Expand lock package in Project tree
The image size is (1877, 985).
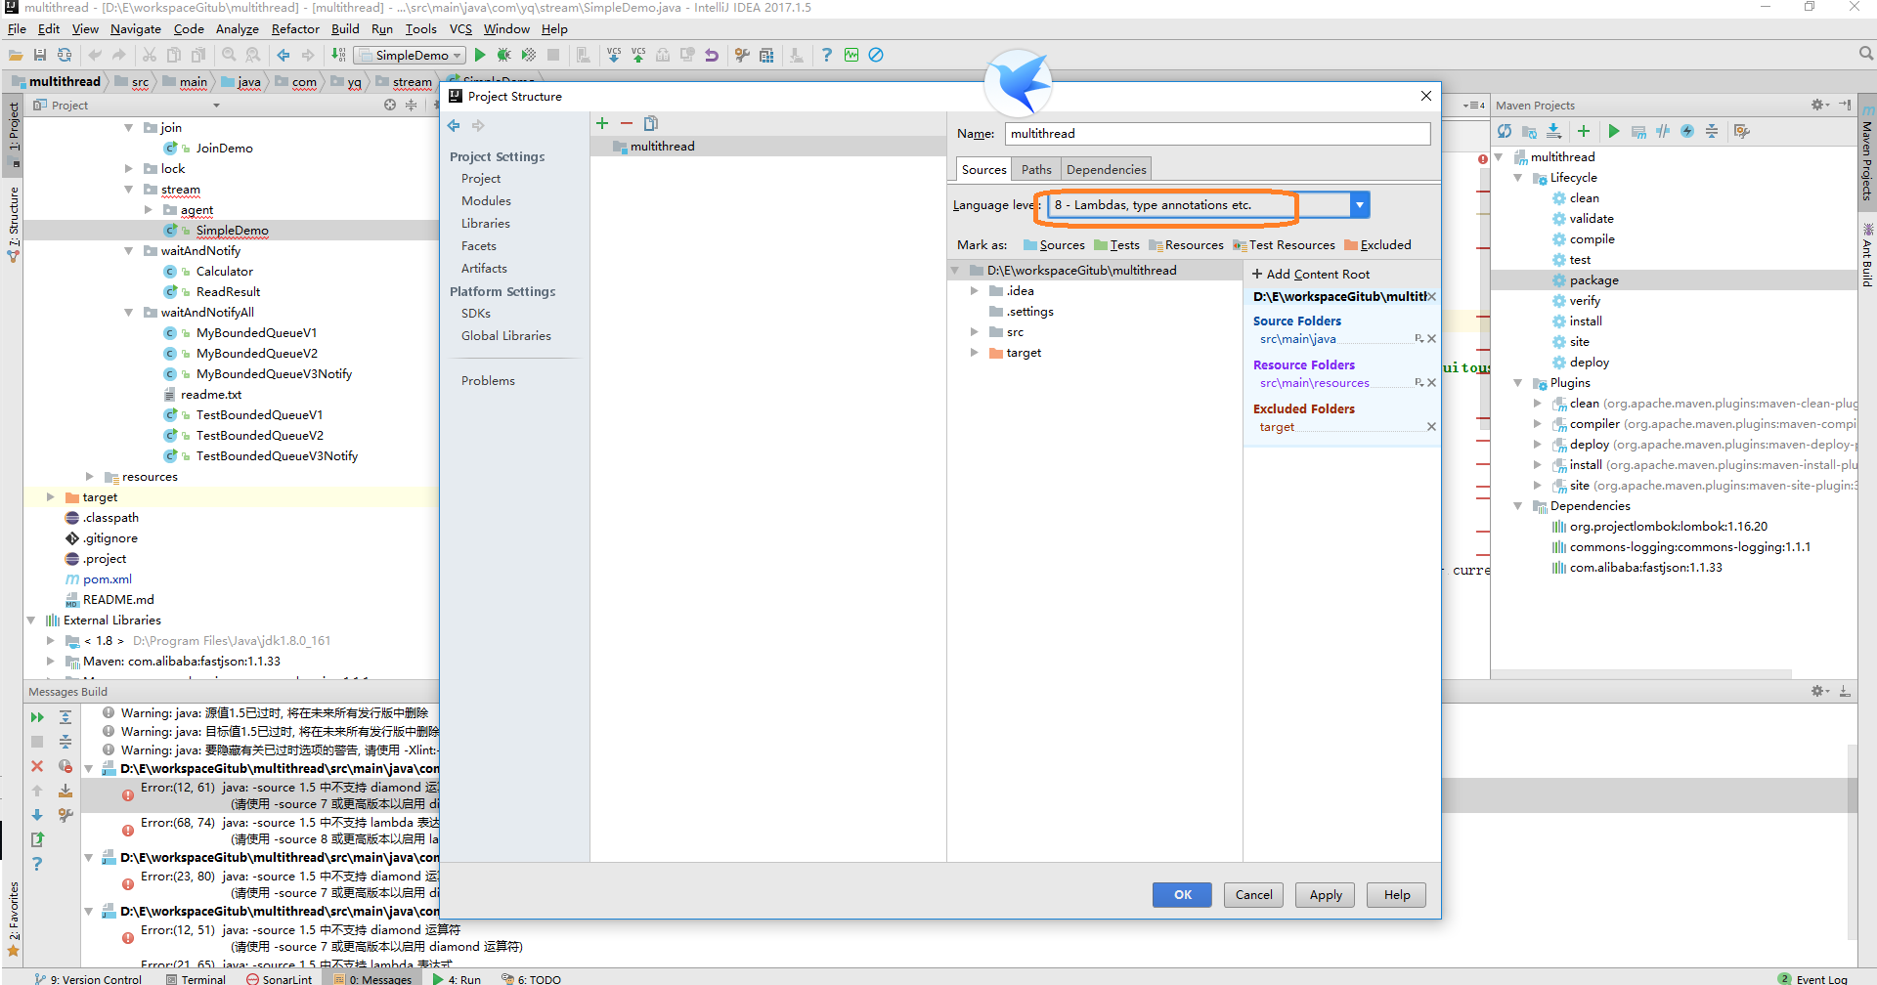128,169
